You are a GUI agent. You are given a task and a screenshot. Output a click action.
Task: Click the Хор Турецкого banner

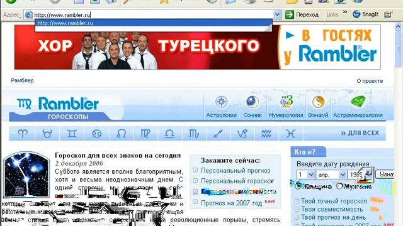click(x=197, y=47)
